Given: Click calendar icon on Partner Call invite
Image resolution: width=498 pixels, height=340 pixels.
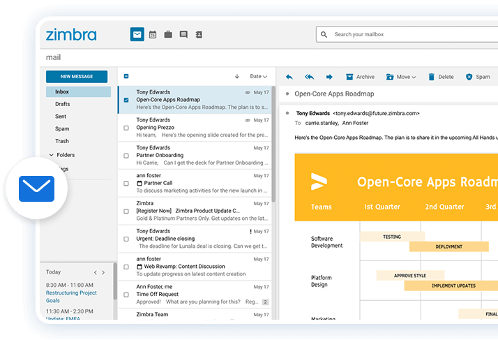Looking at the screenshot, I should pyautogui.click(x=139, y=183).
